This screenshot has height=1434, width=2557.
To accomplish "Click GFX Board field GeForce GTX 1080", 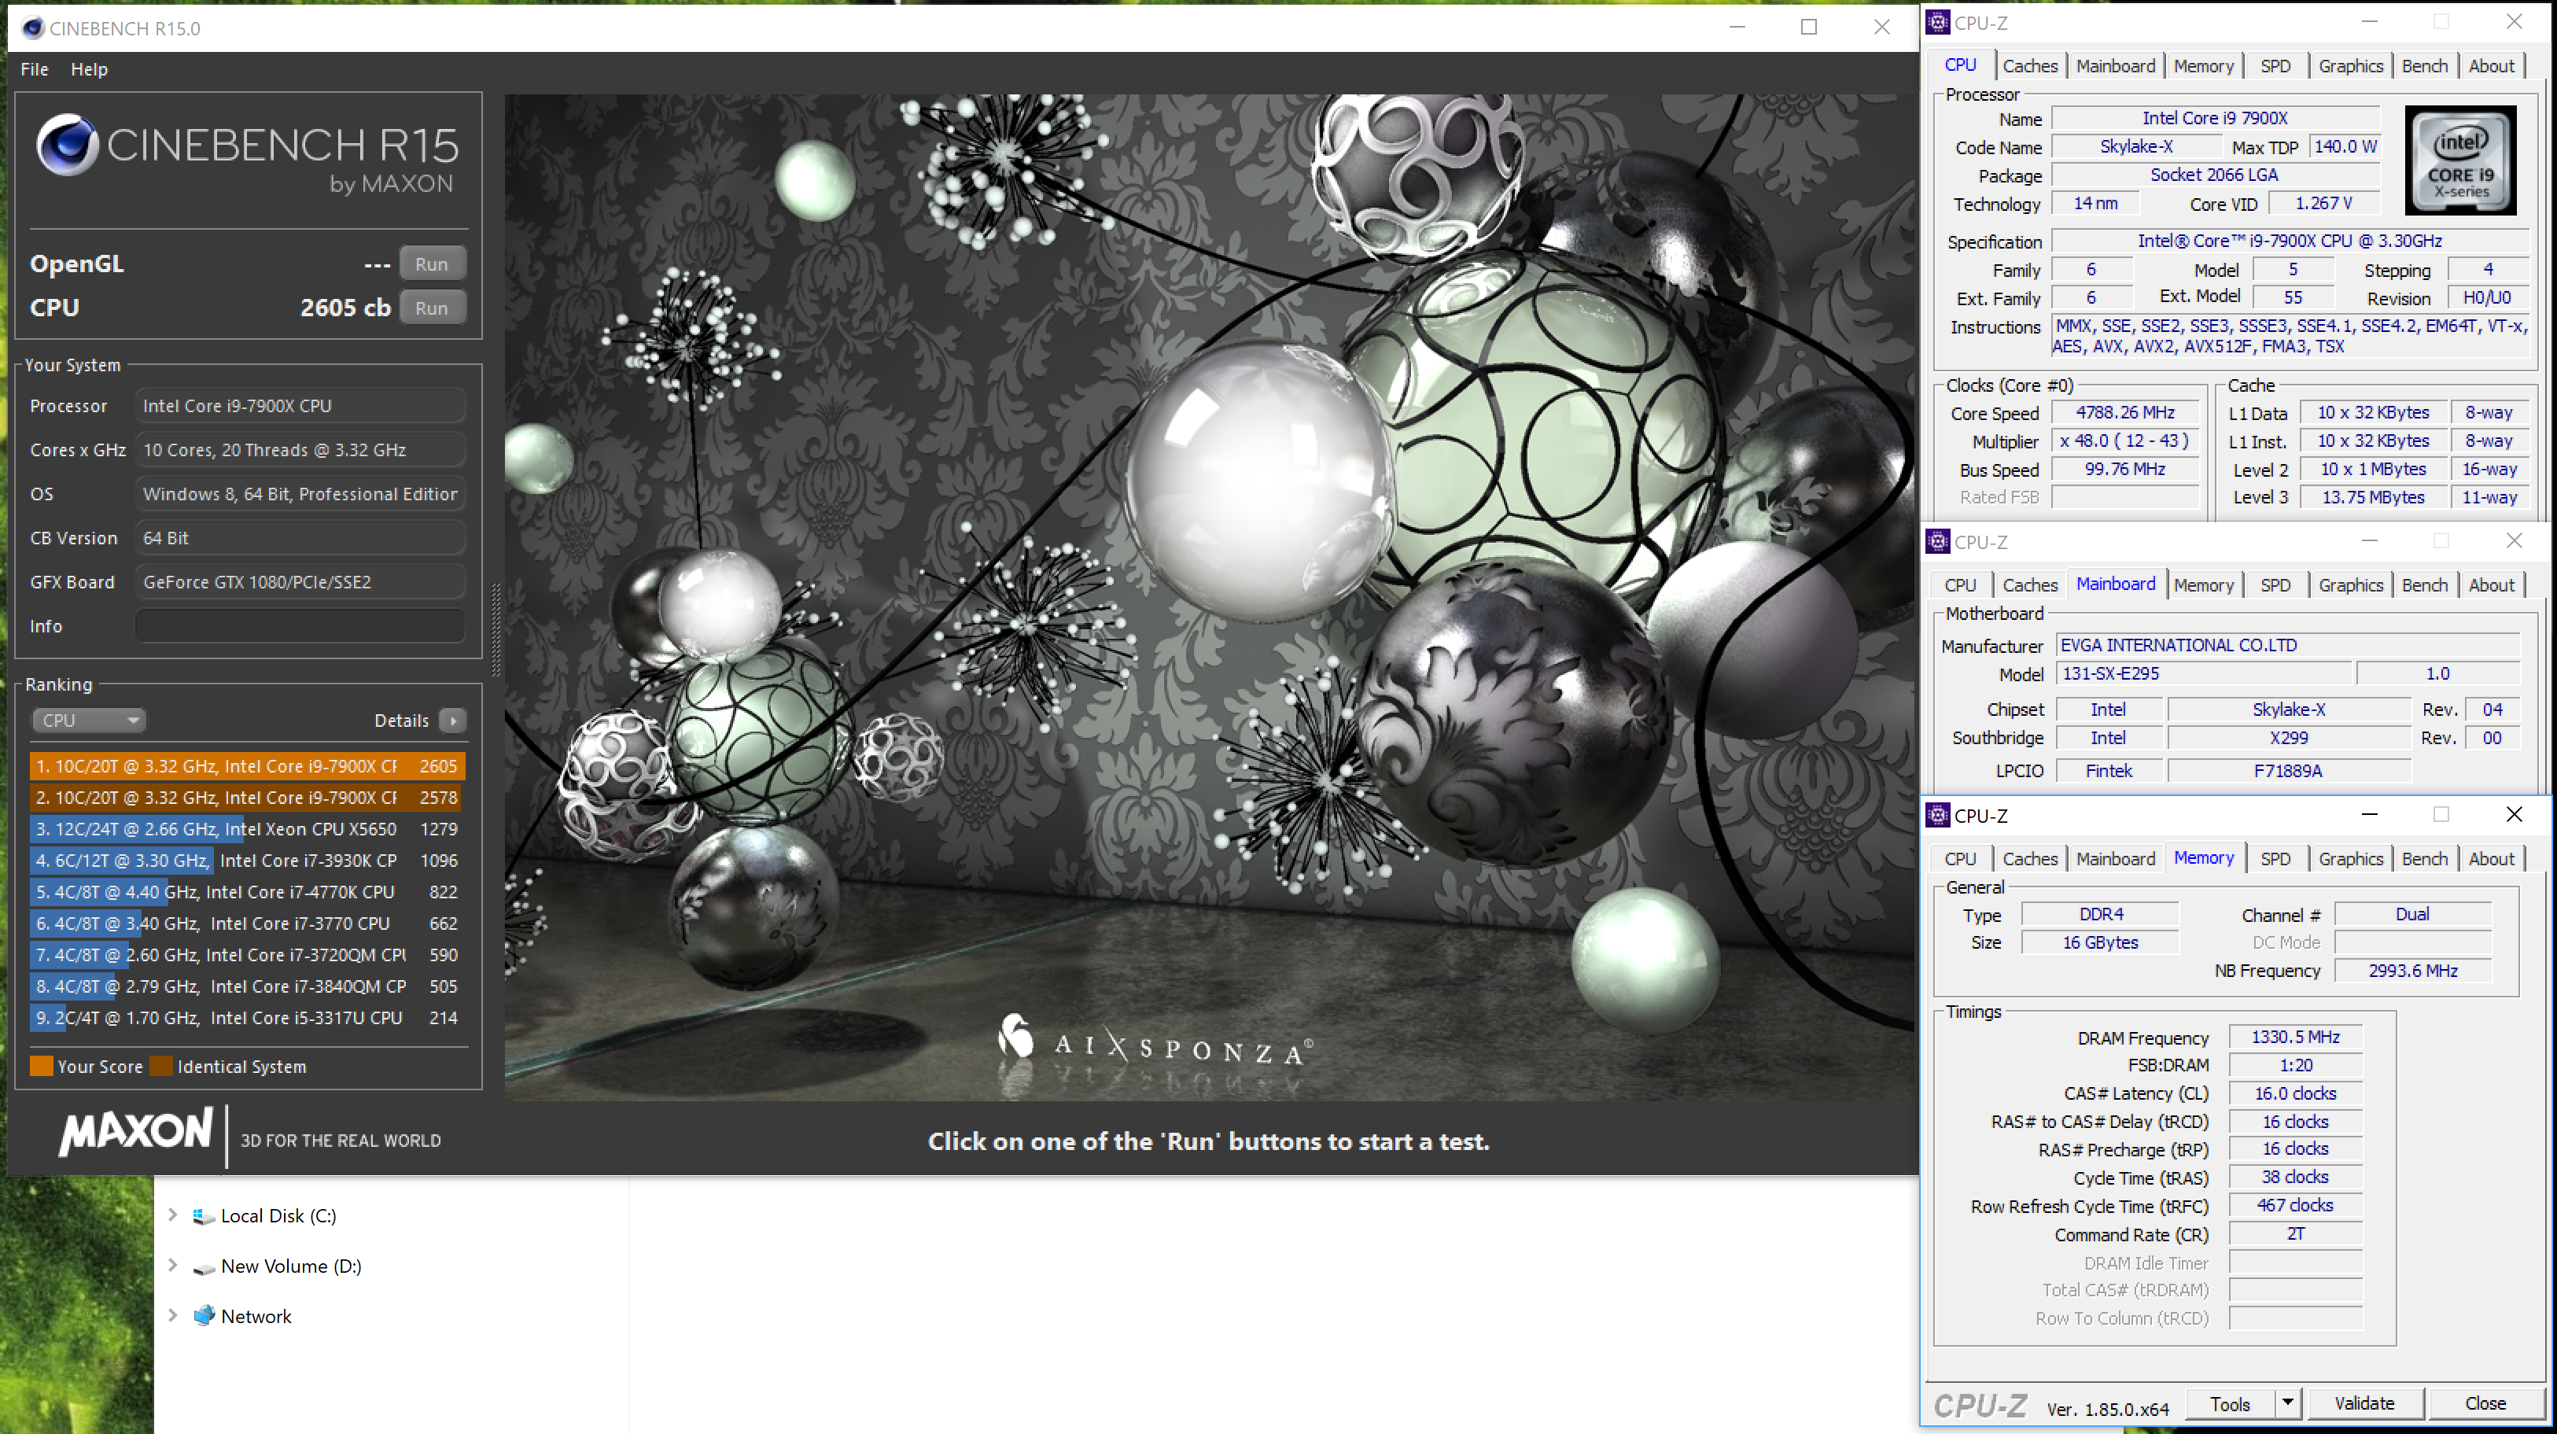I will pos(300,582).
